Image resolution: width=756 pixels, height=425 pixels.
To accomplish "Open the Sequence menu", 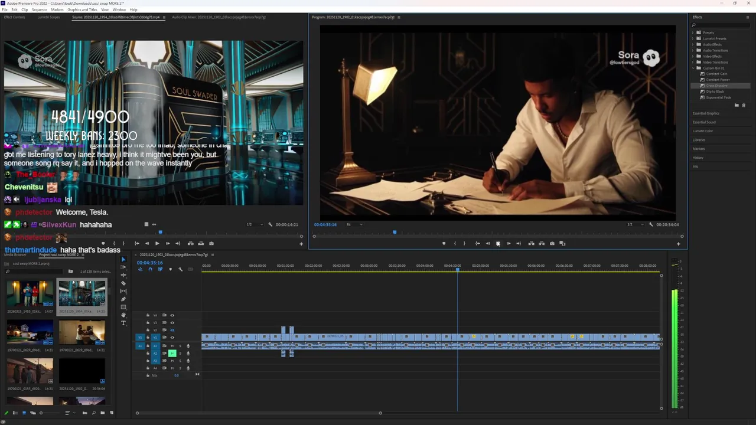I will (39, 9).
